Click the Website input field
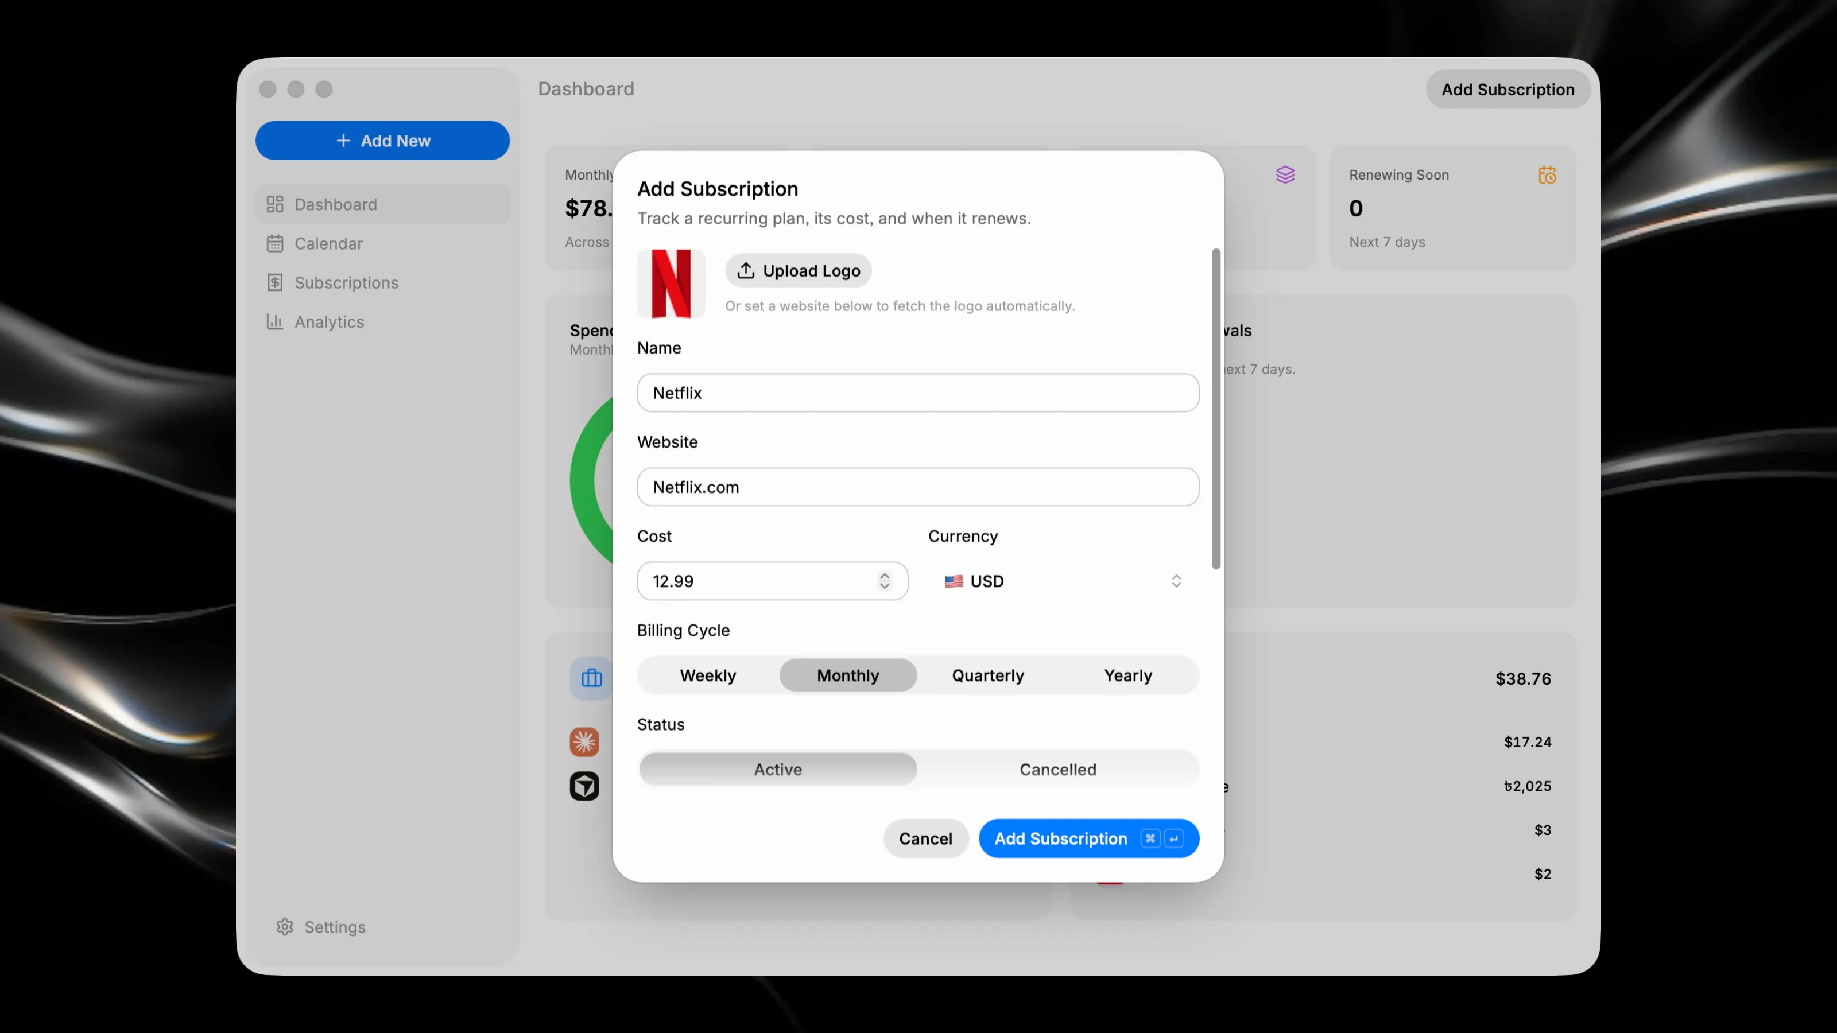 pyautogui.click(x=918, y=487)
